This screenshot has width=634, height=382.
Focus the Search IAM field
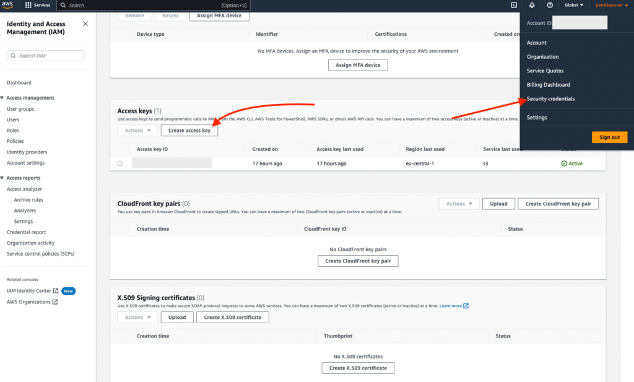(46, 56)
